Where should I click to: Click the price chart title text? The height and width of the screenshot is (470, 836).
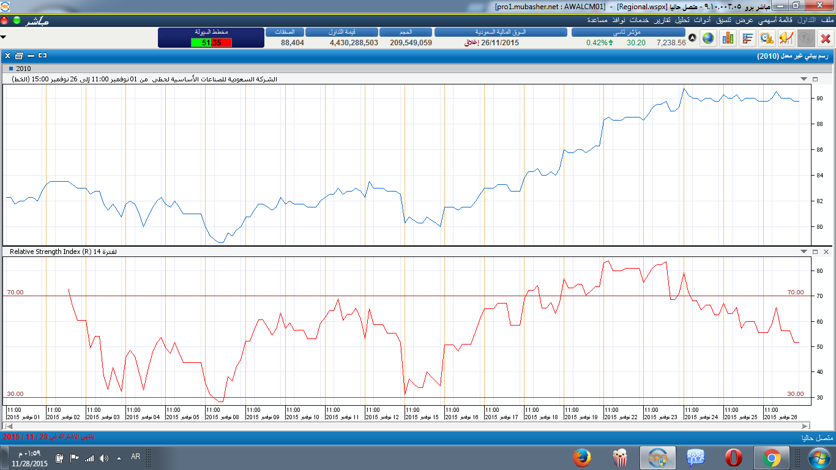coord(143,80)
